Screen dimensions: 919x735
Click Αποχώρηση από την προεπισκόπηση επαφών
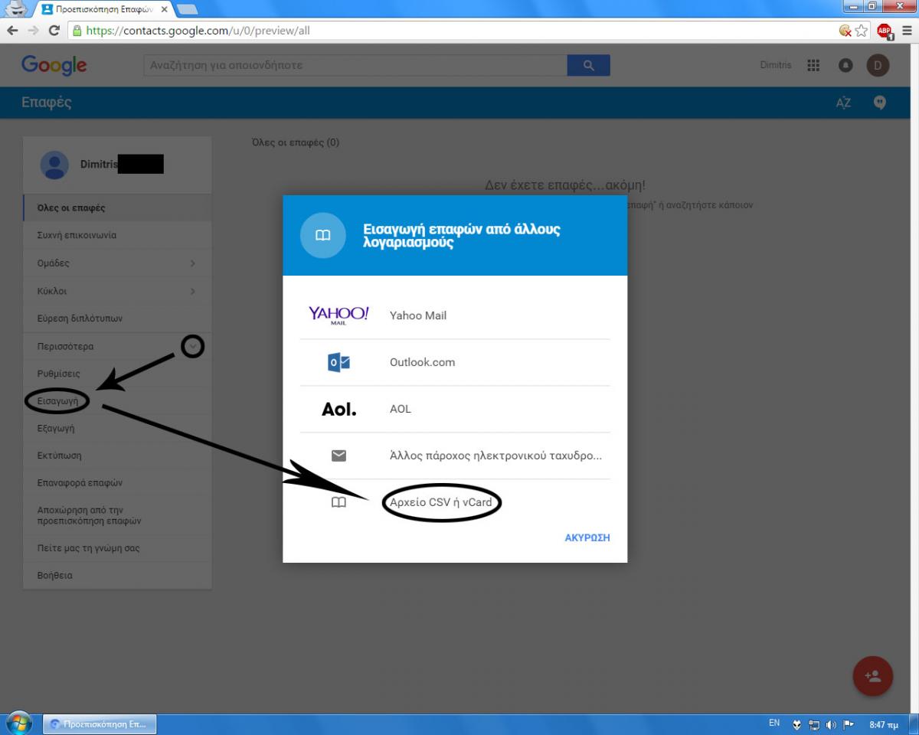point(117,515)
